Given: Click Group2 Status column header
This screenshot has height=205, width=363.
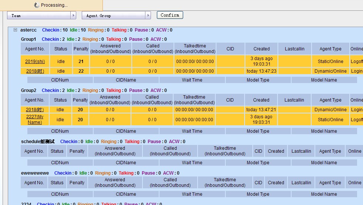Looking at the screenshot, I should pyautogui.click(x=60, y=100).
